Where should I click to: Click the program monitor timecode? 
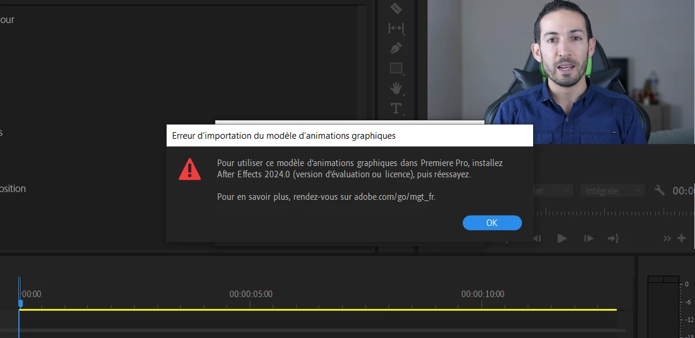684,191
